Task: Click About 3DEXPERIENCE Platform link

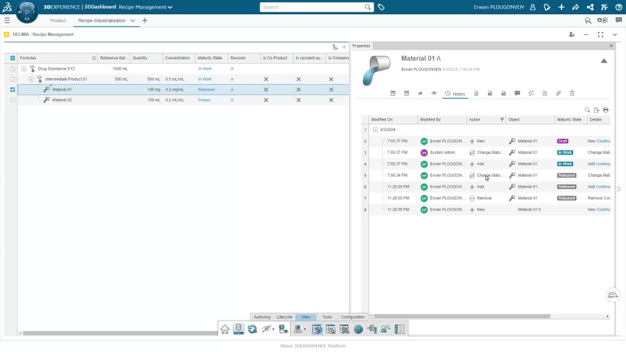Action: [x=313, y=346]
